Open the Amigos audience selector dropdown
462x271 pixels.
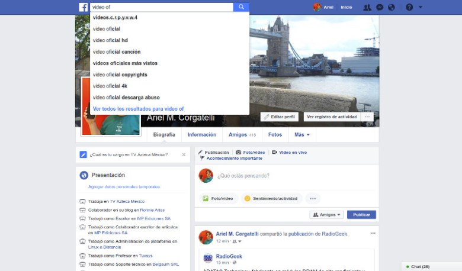(x=326, y=215)
